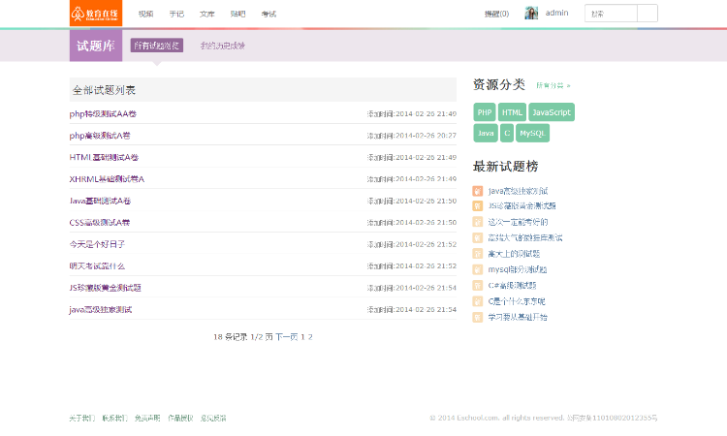Click the 新 badge beside 学习要从基础开始

[478, 318]
